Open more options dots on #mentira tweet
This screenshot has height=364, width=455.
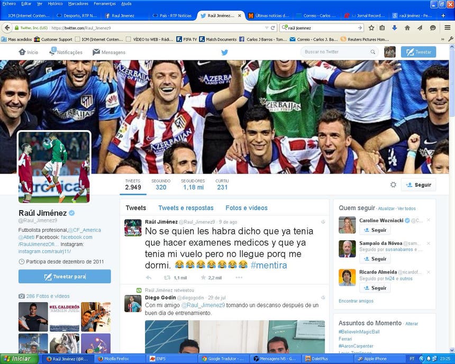(239, 277)
